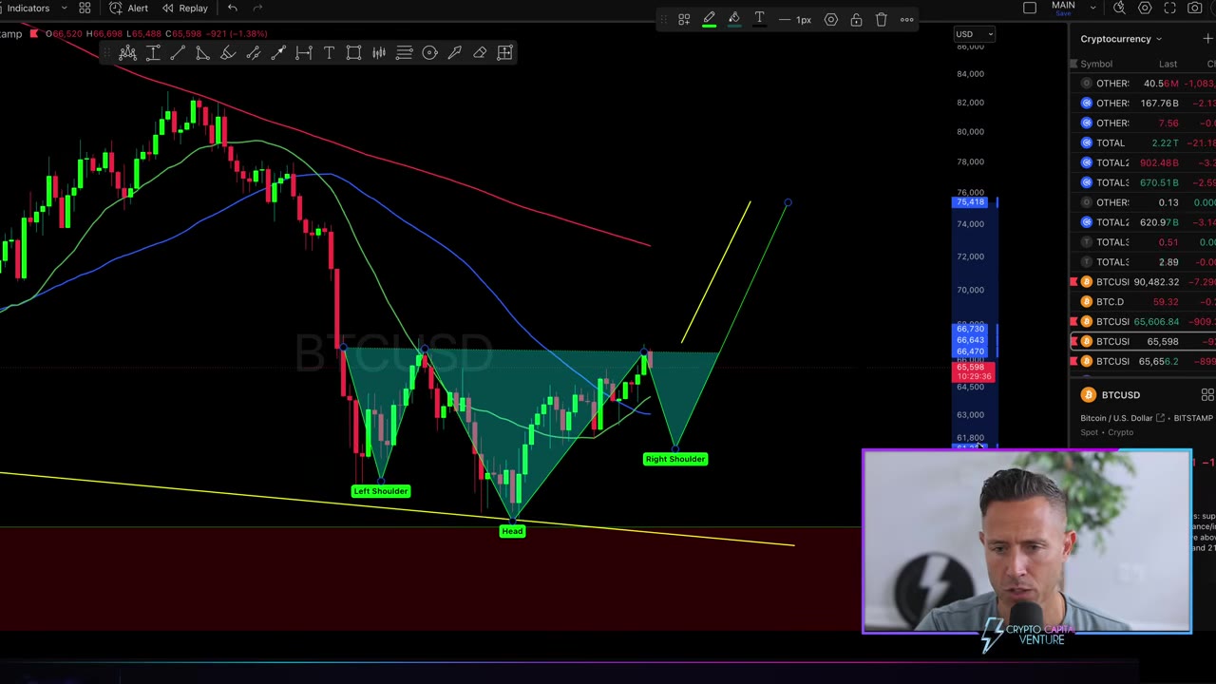The height and width of the screenshot is (684, 1216).
Task: Toggle red flag on BTCUSD 90,482.32 row
Action: point(1074,281)
